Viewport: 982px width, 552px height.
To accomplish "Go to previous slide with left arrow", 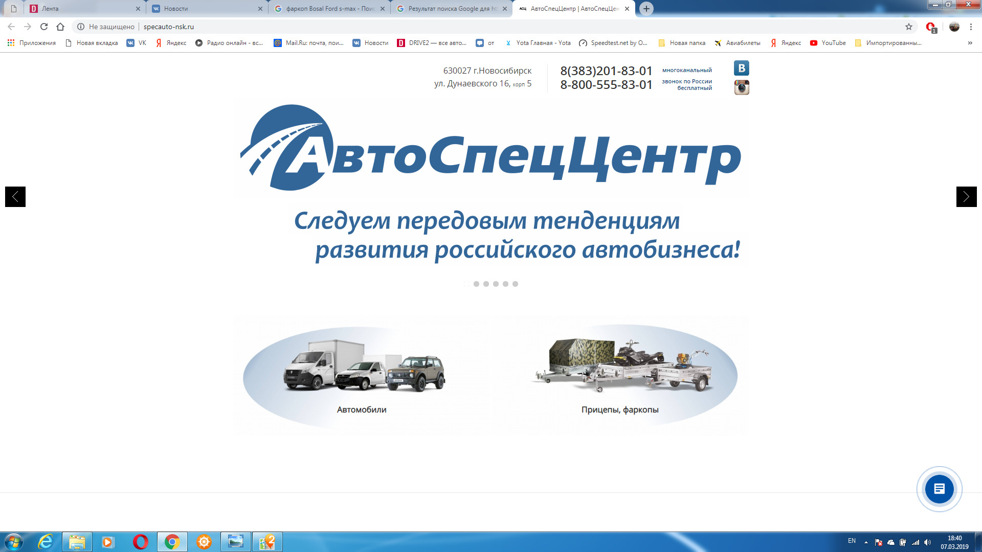I will [x=15, y=197].
